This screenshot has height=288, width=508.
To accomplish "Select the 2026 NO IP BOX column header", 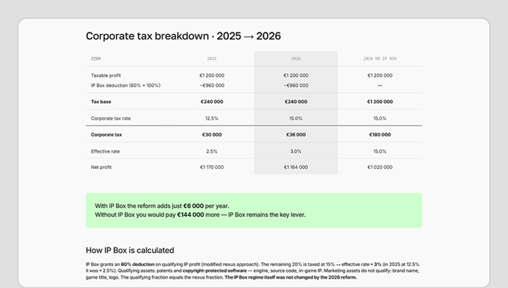I will point(380,59).
